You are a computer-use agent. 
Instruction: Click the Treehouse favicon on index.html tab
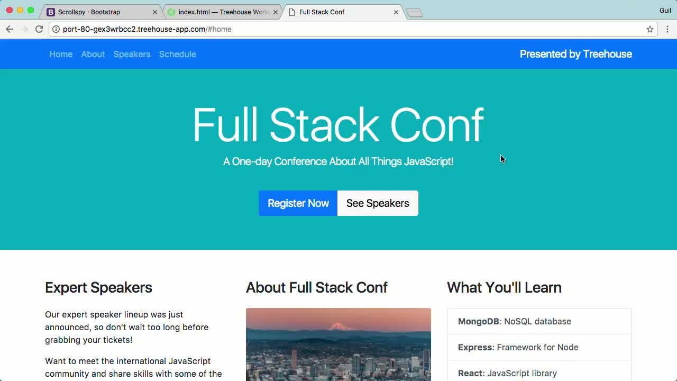(170, 12)
